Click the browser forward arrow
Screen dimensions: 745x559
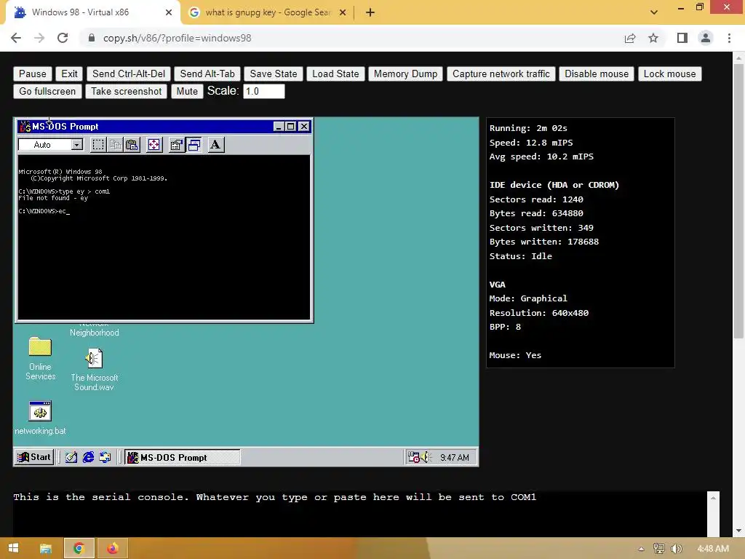[x=39, y=38]
